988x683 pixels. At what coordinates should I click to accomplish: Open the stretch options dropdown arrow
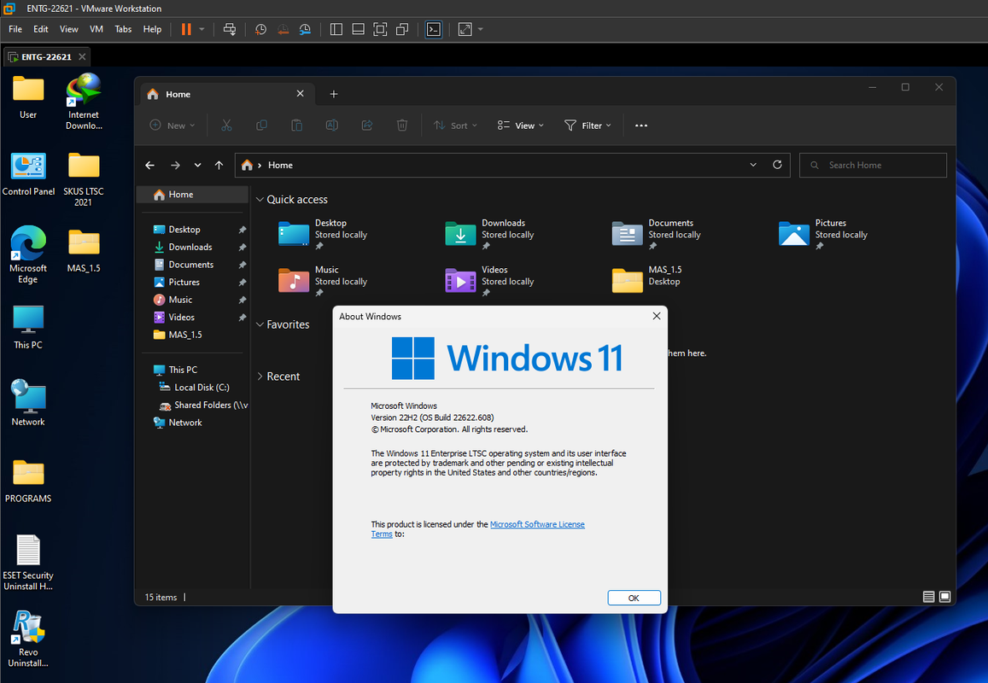click(481, 29)
